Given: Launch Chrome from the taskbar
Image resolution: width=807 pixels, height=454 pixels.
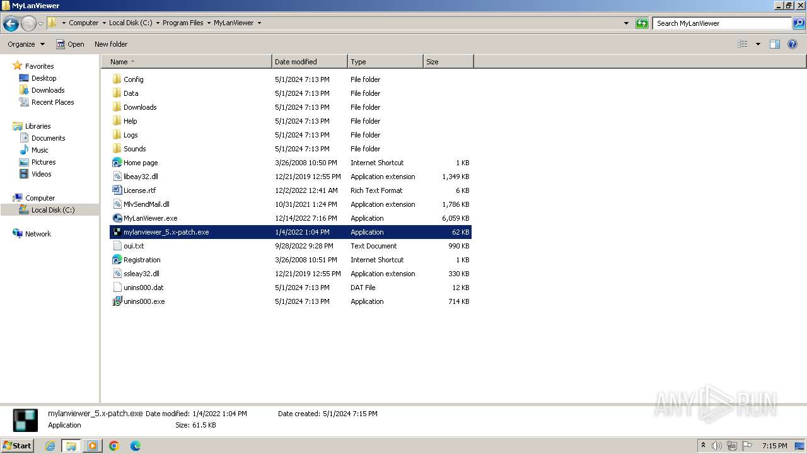Looking at the screenshot, I should coord(114,446).
